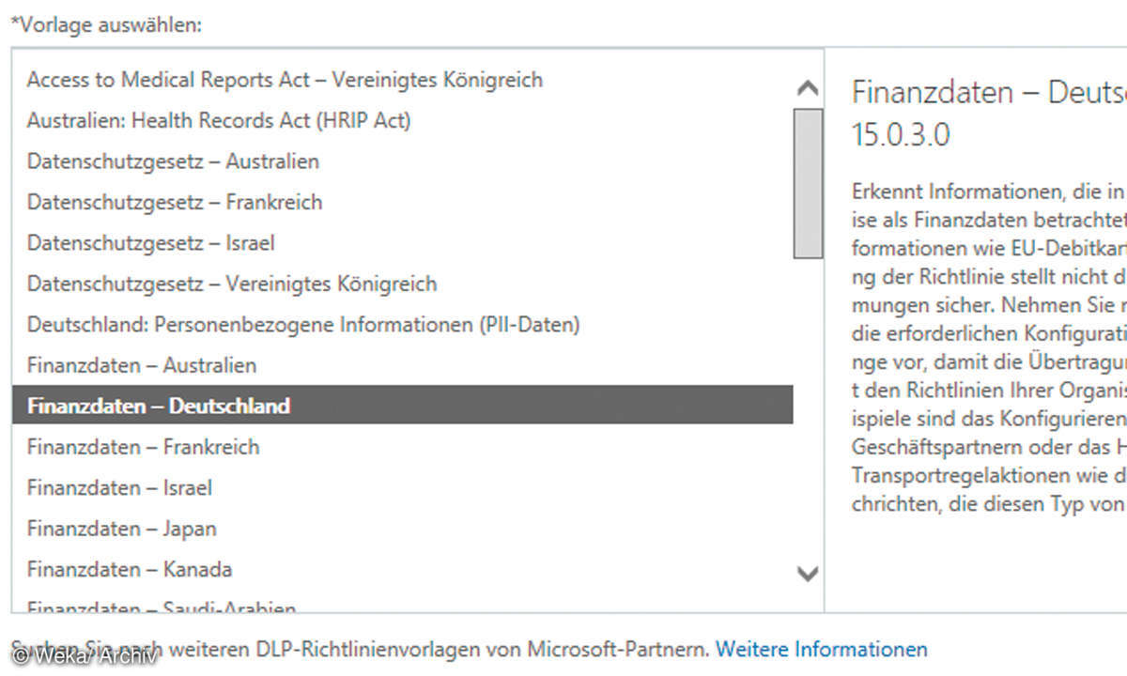The image size is (1127, 676).
Task: Pick Datenschutzgesetz – Israel template
Action: (150, 243)
